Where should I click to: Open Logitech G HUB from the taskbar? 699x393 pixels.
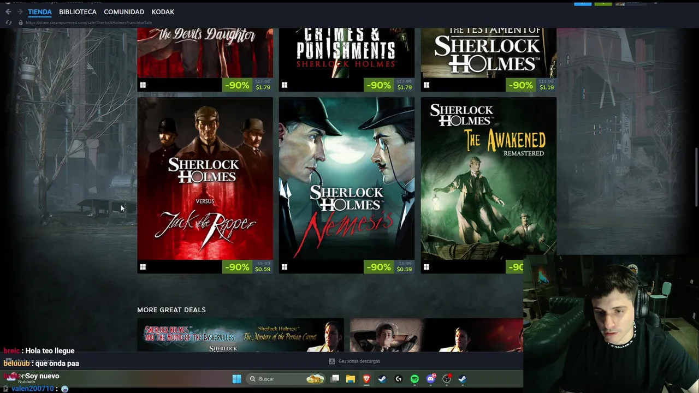pos(398,379)
